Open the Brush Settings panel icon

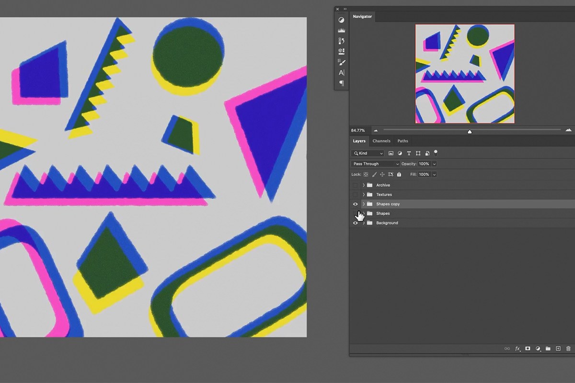[341, 62]
